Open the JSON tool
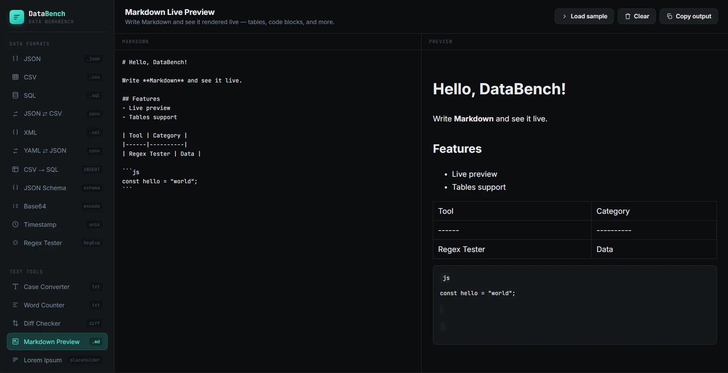 57,59
